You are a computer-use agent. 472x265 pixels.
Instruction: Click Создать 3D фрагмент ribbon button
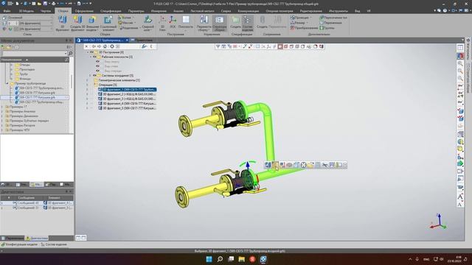pyautogui.click(x=77, y=24)
